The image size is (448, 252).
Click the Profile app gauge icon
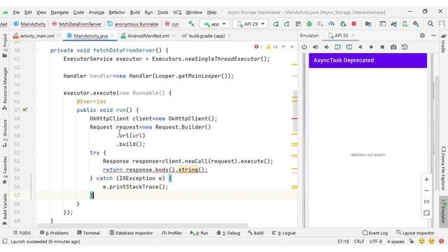(x=331, y=24)
